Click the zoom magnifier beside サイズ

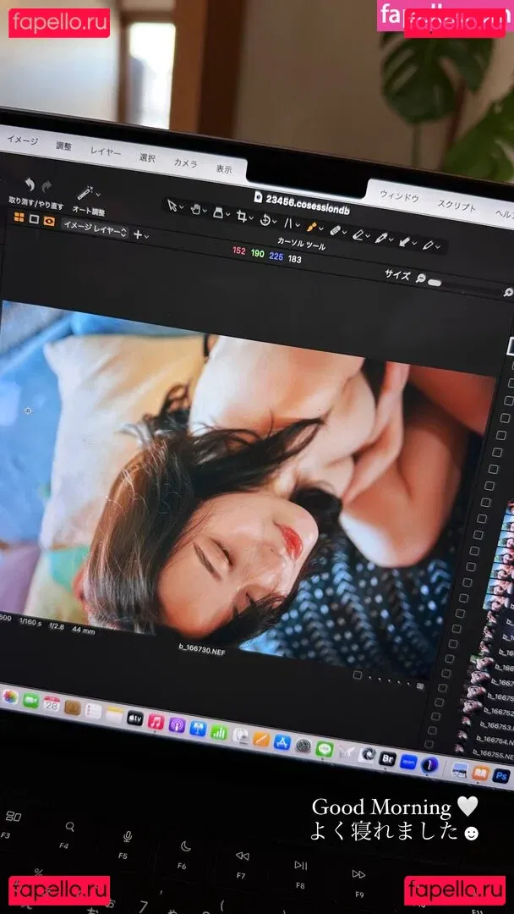[420, 278]
